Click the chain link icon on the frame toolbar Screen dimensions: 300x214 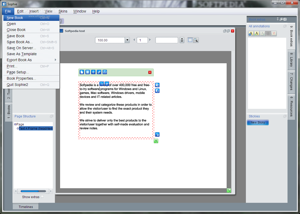pos(99,72)
